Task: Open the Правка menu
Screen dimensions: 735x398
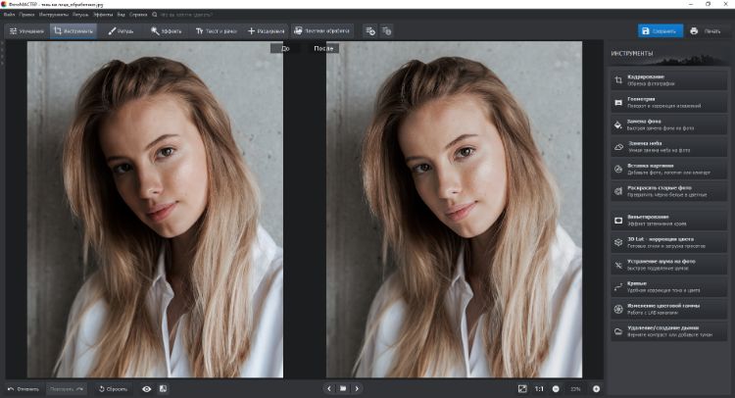Action: tap(26, 15)
